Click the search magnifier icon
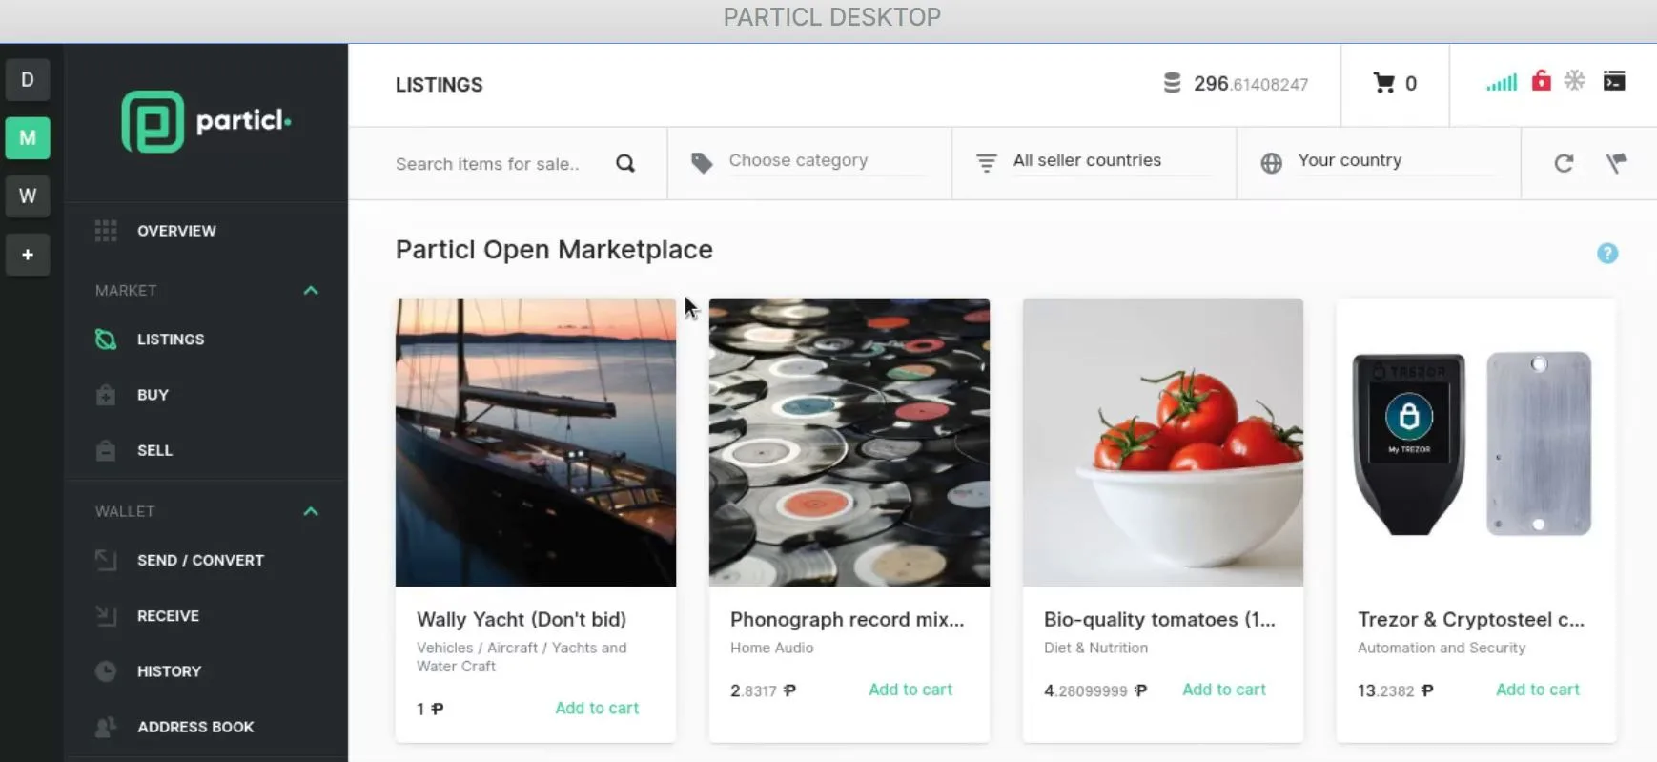The height and width of the screenshot is (762, 1657). [x=625, y=163]
